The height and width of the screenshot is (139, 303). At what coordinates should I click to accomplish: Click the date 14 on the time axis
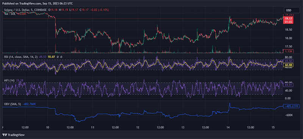[x=228, y=127]
